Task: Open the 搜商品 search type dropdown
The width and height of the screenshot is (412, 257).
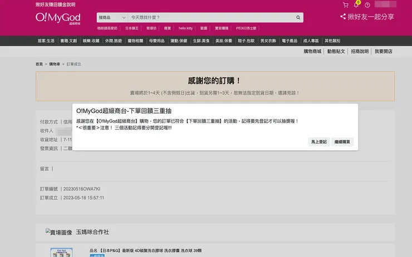Action: (x=112, y=18)
